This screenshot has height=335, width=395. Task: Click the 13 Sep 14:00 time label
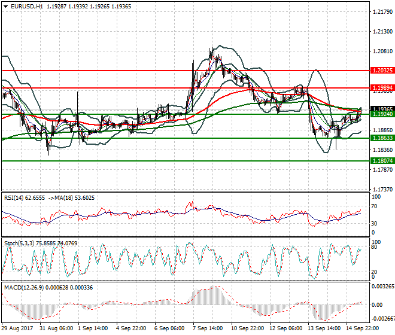pyautogui.click(x=324, y=328)
